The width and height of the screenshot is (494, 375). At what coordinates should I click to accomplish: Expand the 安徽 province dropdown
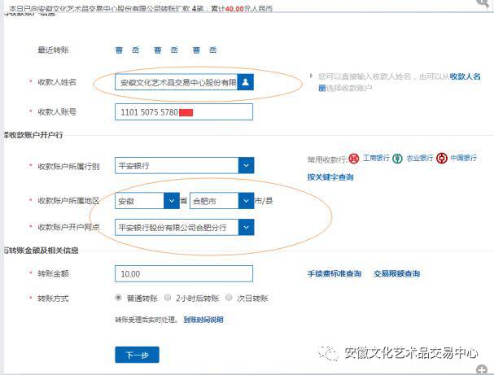pos(172,201)
